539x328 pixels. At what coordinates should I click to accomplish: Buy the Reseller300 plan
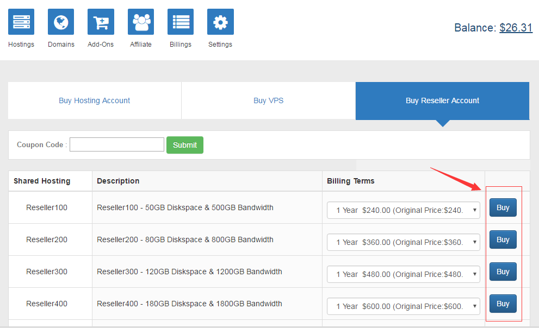coord(503,272)
